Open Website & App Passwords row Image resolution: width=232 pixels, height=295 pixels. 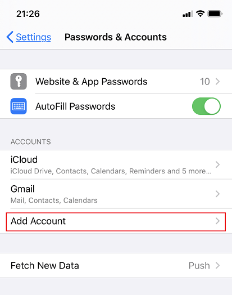(x=116, y=82)
